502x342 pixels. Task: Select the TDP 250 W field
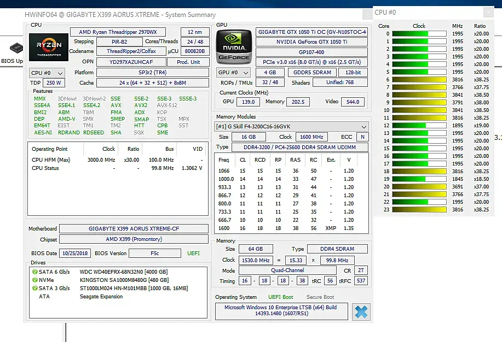(x=54, y=83)
